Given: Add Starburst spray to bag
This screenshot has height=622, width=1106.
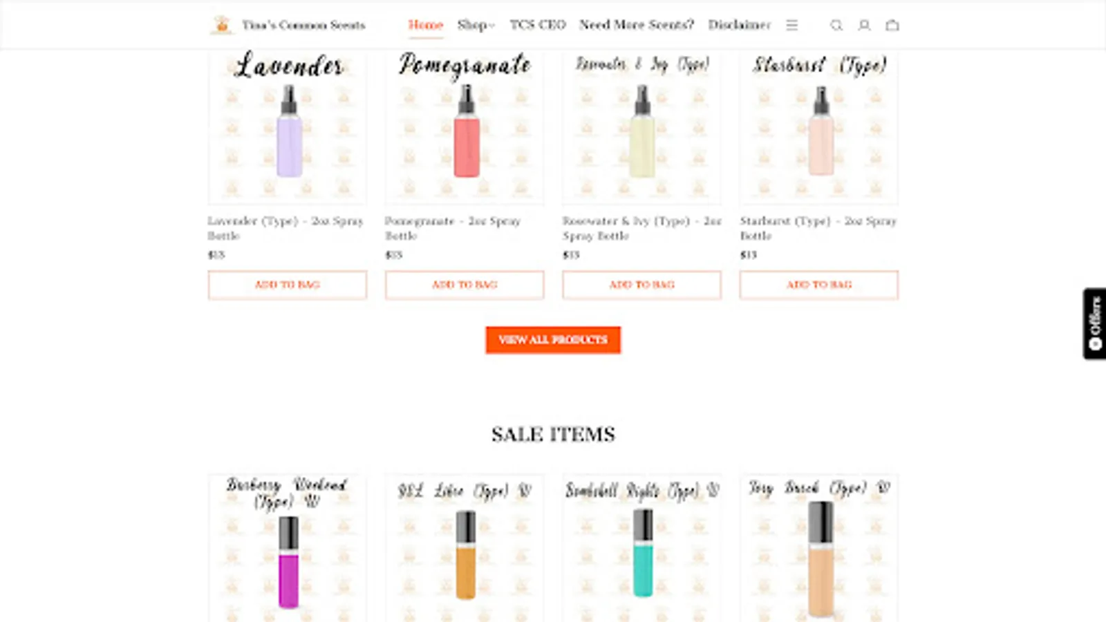Looking at the screenshot, I should click(x=819, y=285).
